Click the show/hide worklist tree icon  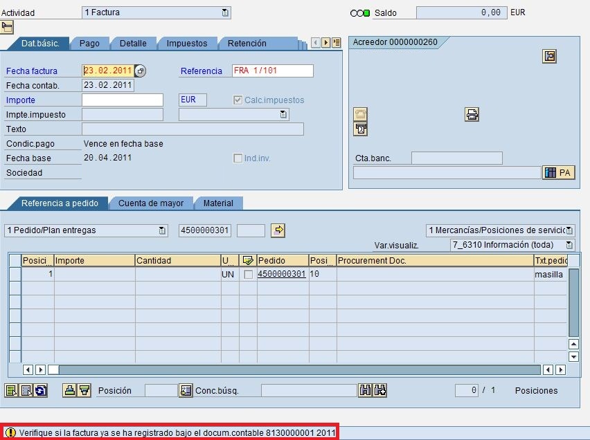(x=7, y=27)
